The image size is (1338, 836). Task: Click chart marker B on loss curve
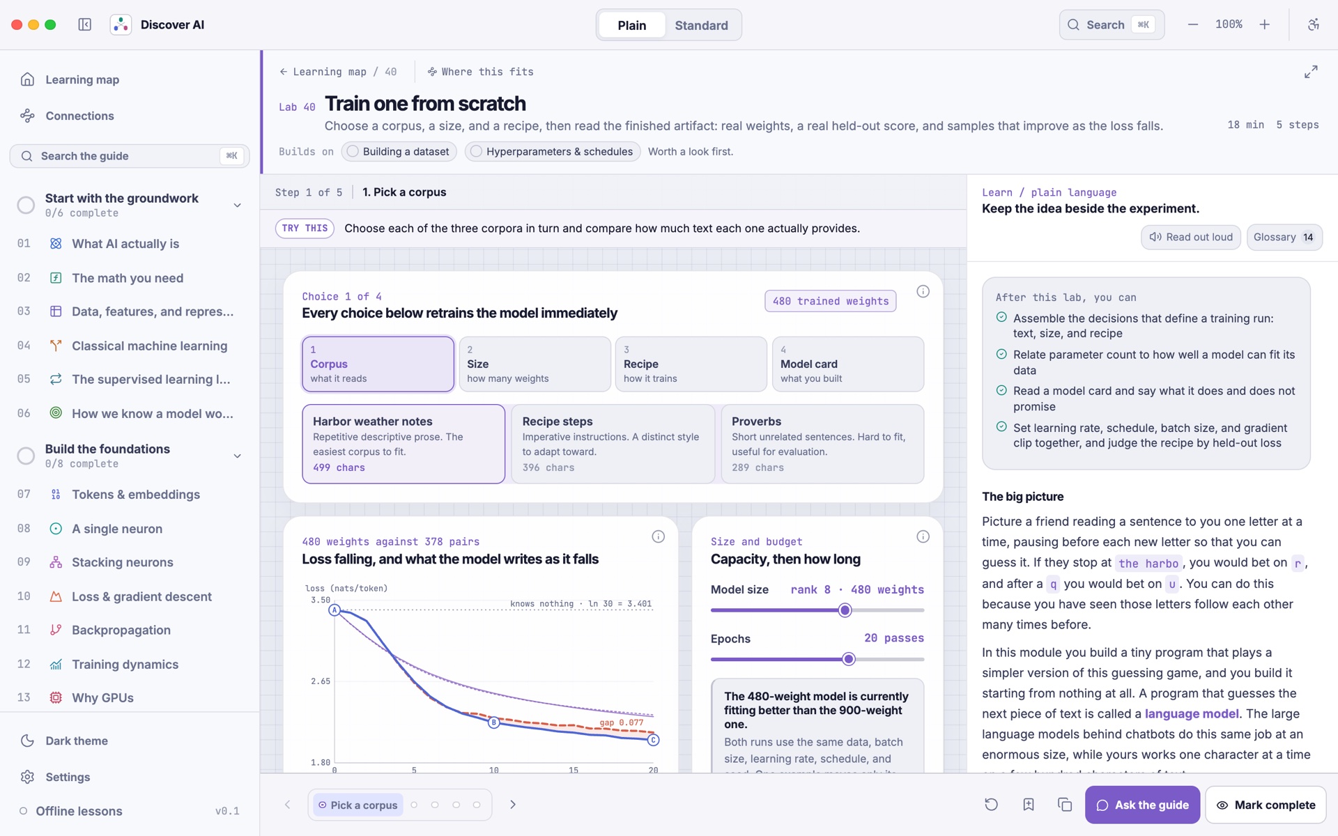(x=494, y=722)
